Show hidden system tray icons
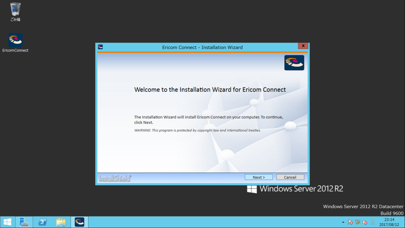The image size is (405, 228). point(343,222)
